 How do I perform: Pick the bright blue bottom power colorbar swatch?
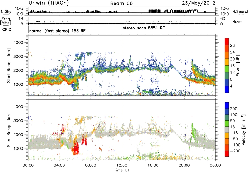[x=227, y=89]
